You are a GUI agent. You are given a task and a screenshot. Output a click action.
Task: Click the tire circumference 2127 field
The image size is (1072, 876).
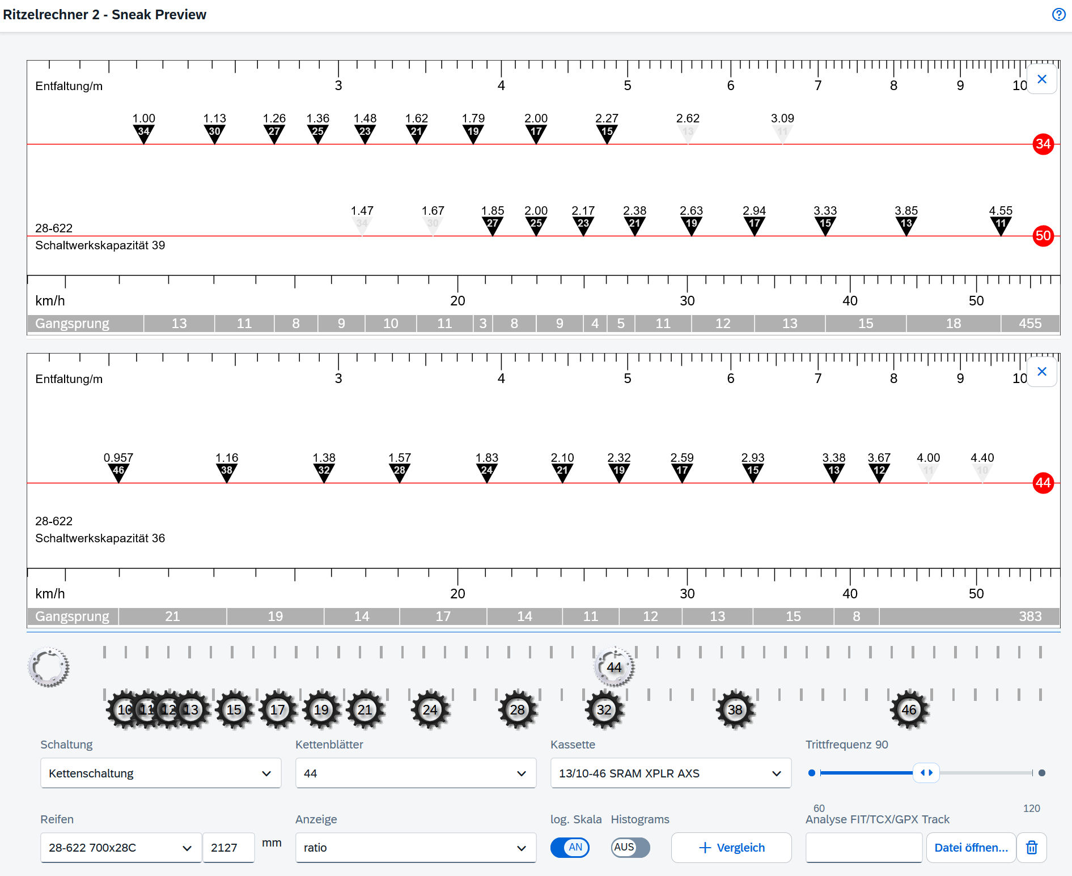point(228,848)
